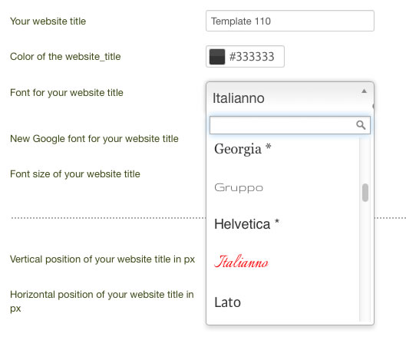Click the "Your website title" label
Screen dimensions: 406x350
(48, 21)
